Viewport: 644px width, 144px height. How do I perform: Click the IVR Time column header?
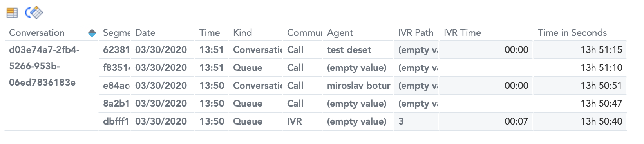[462, 33]
